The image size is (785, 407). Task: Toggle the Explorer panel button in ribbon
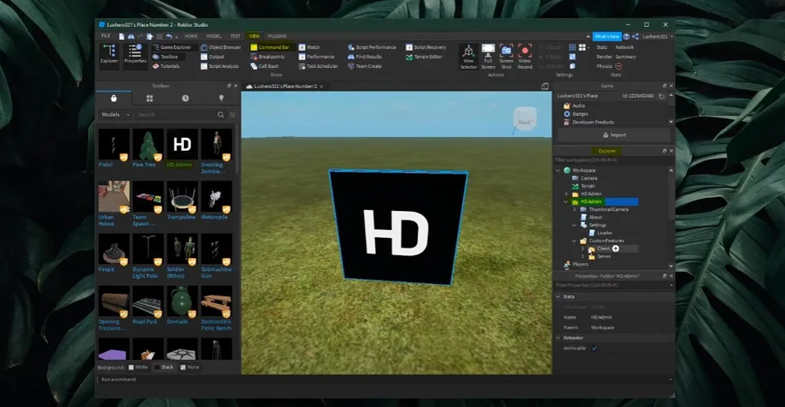(x=109, y=54)
